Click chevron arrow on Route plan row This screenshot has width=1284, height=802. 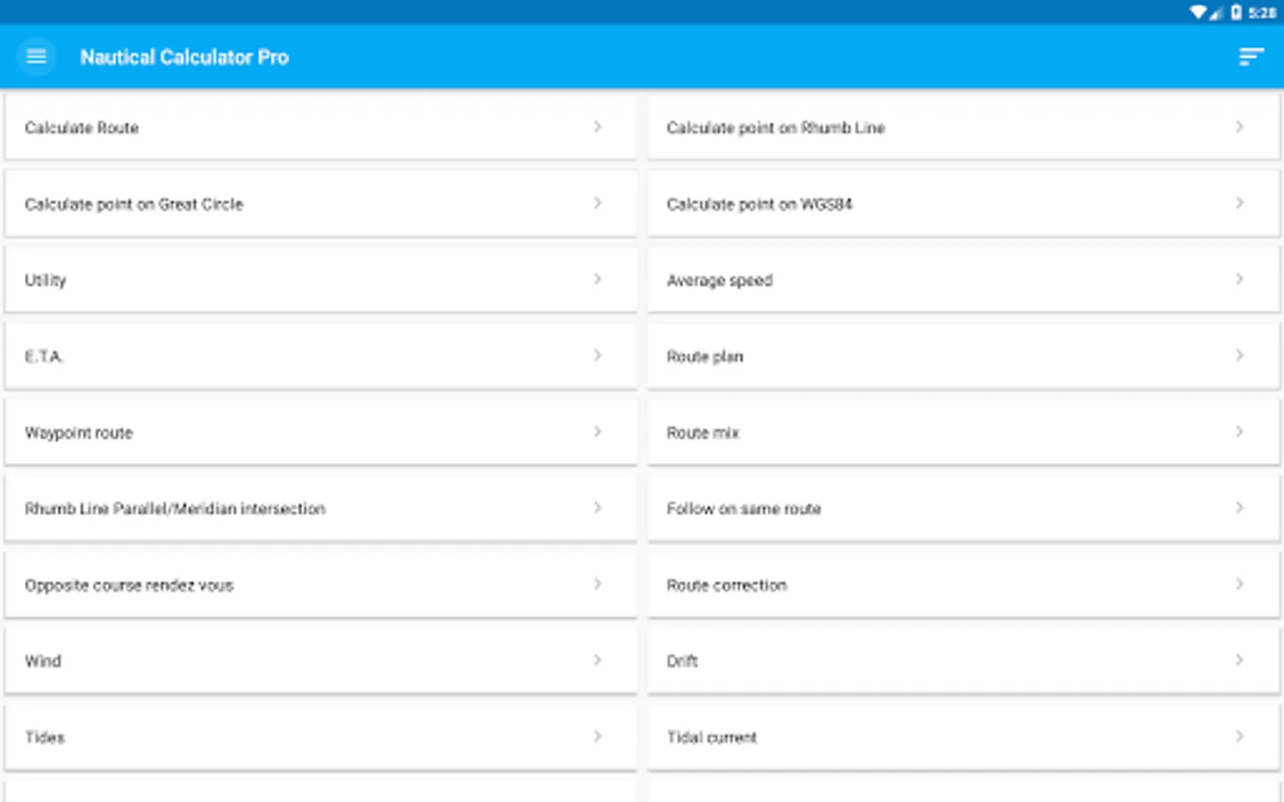coord(1239,356)
